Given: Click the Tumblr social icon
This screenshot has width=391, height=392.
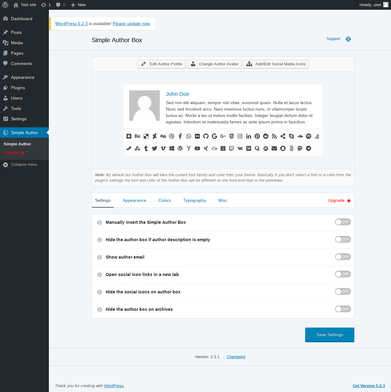Looking at the screenshot, I should coord(146,148).
